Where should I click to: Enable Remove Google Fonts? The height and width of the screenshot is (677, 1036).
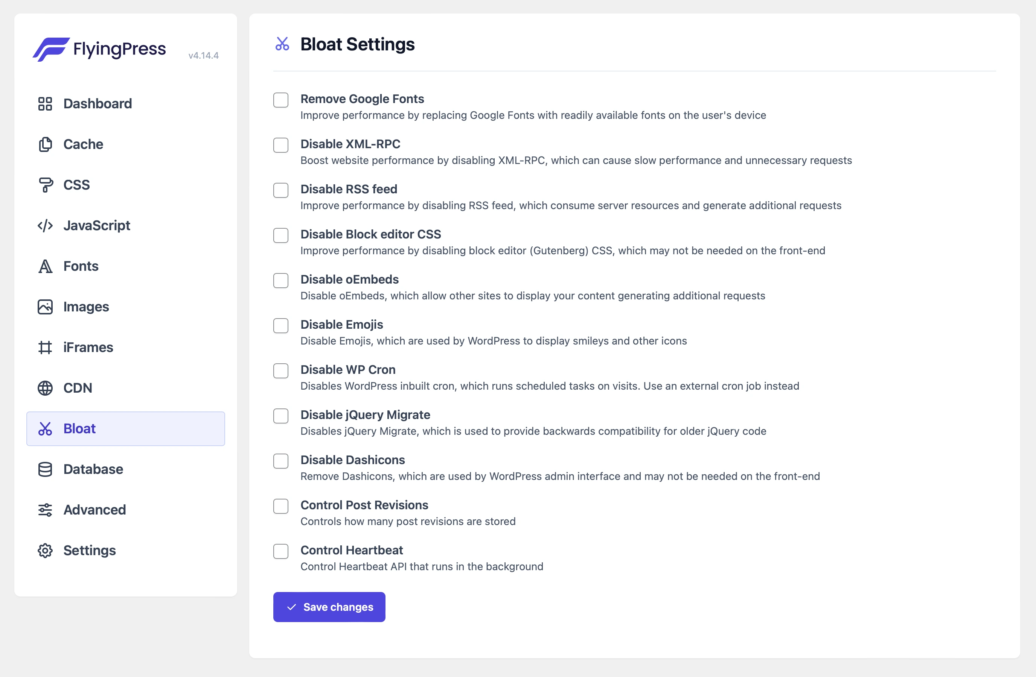coord(281,100)
